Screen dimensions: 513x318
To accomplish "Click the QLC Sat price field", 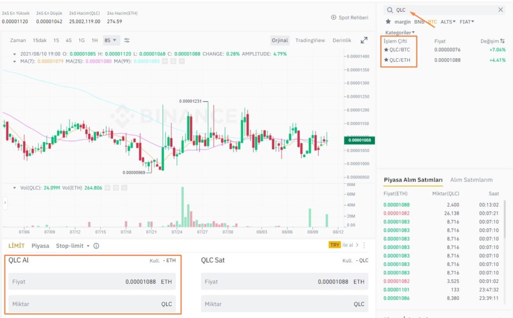I will pos(285,282).
